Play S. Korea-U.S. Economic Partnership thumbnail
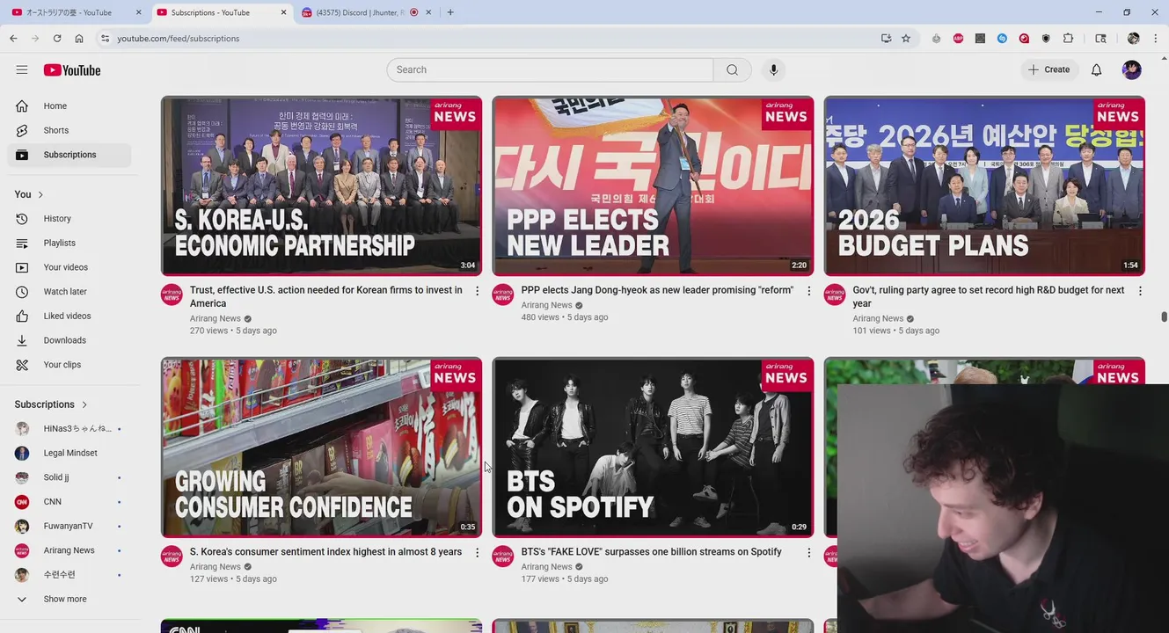Viewport: 1169px width, 633px height. [x=321, y=186]
